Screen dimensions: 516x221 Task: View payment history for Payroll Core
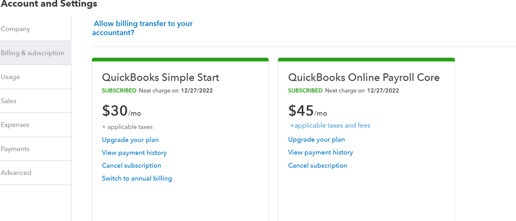tap(320, 153)
